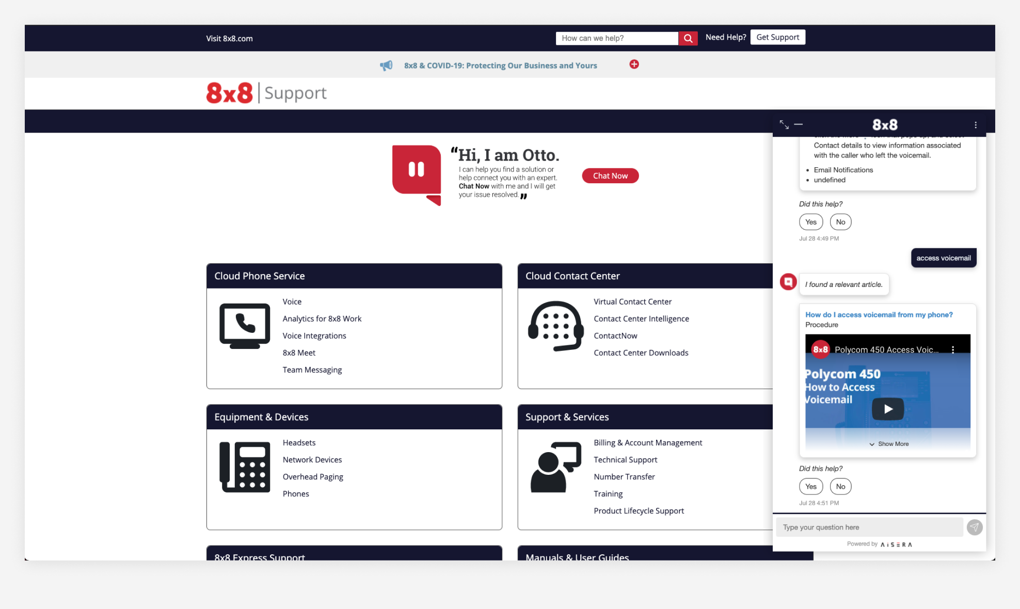Open the Phones link
Image resolution: width=1020 pixels, height=609 pixels.
(296, 493)
